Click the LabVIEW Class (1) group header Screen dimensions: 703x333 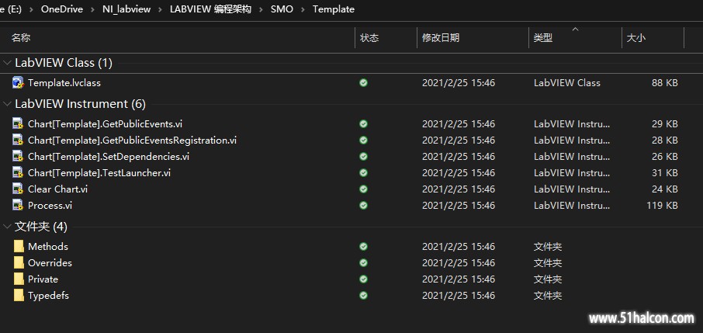tap(64, 63)
